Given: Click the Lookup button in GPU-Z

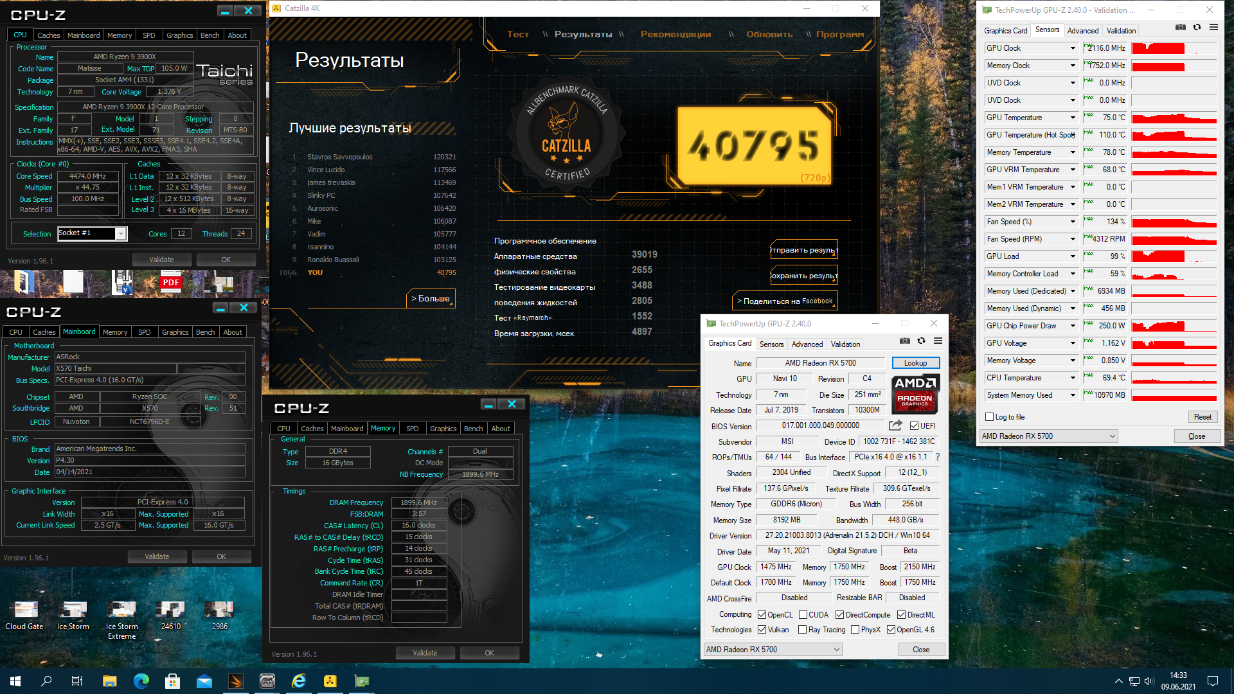Looking at the screenshot, I should 916,363.
